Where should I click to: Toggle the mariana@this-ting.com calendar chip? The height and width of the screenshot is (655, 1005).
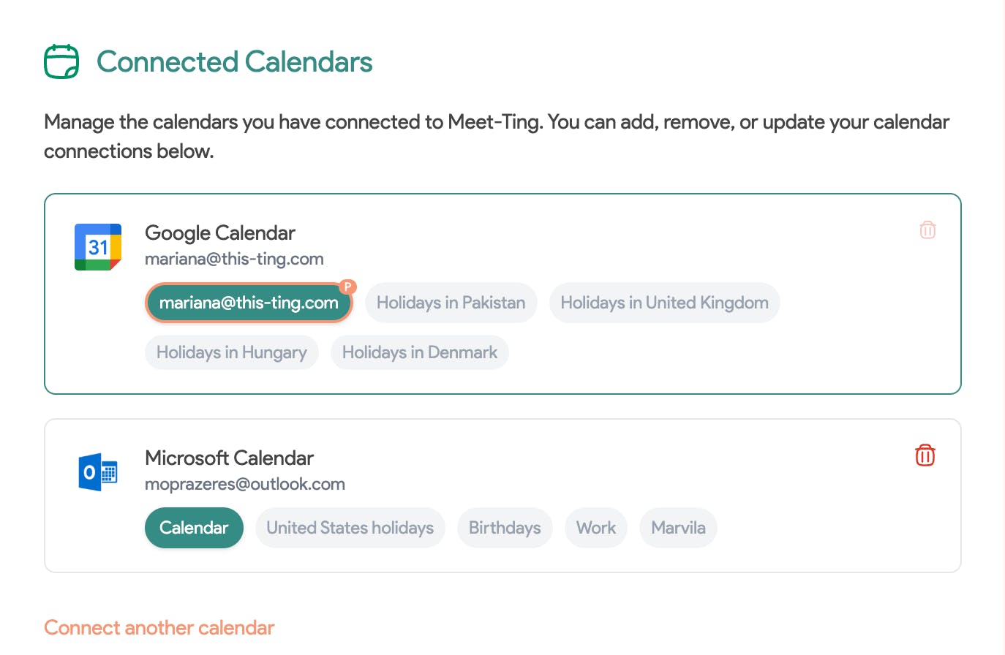[x=249, y=303]
